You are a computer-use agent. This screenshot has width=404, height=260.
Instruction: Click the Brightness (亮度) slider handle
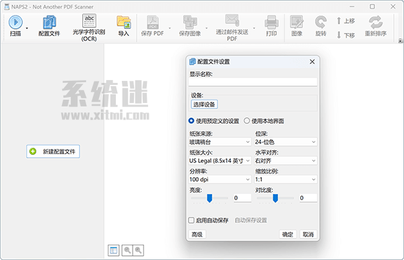click(209, 198)
